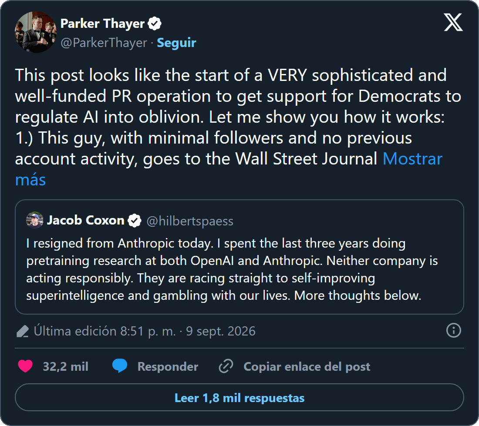Viewport: 479px width, 426px height.
Task: Click the pink heart like icon
Action: 25,366
